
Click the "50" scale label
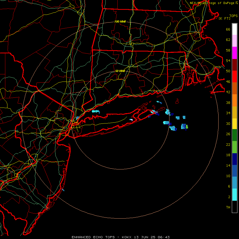point(228,71)
